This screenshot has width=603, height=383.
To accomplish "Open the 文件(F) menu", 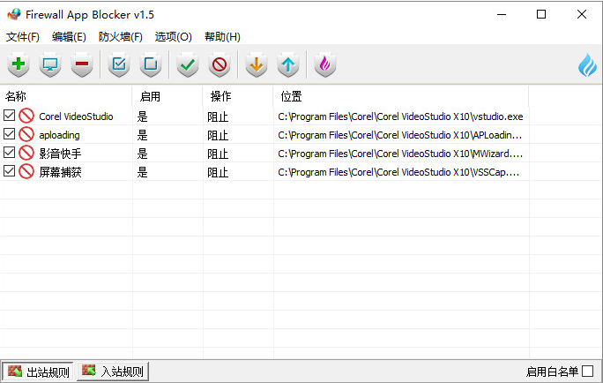I will tap(23, 37).
